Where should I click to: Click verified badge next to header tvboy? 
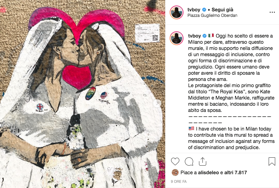point(204,10)
